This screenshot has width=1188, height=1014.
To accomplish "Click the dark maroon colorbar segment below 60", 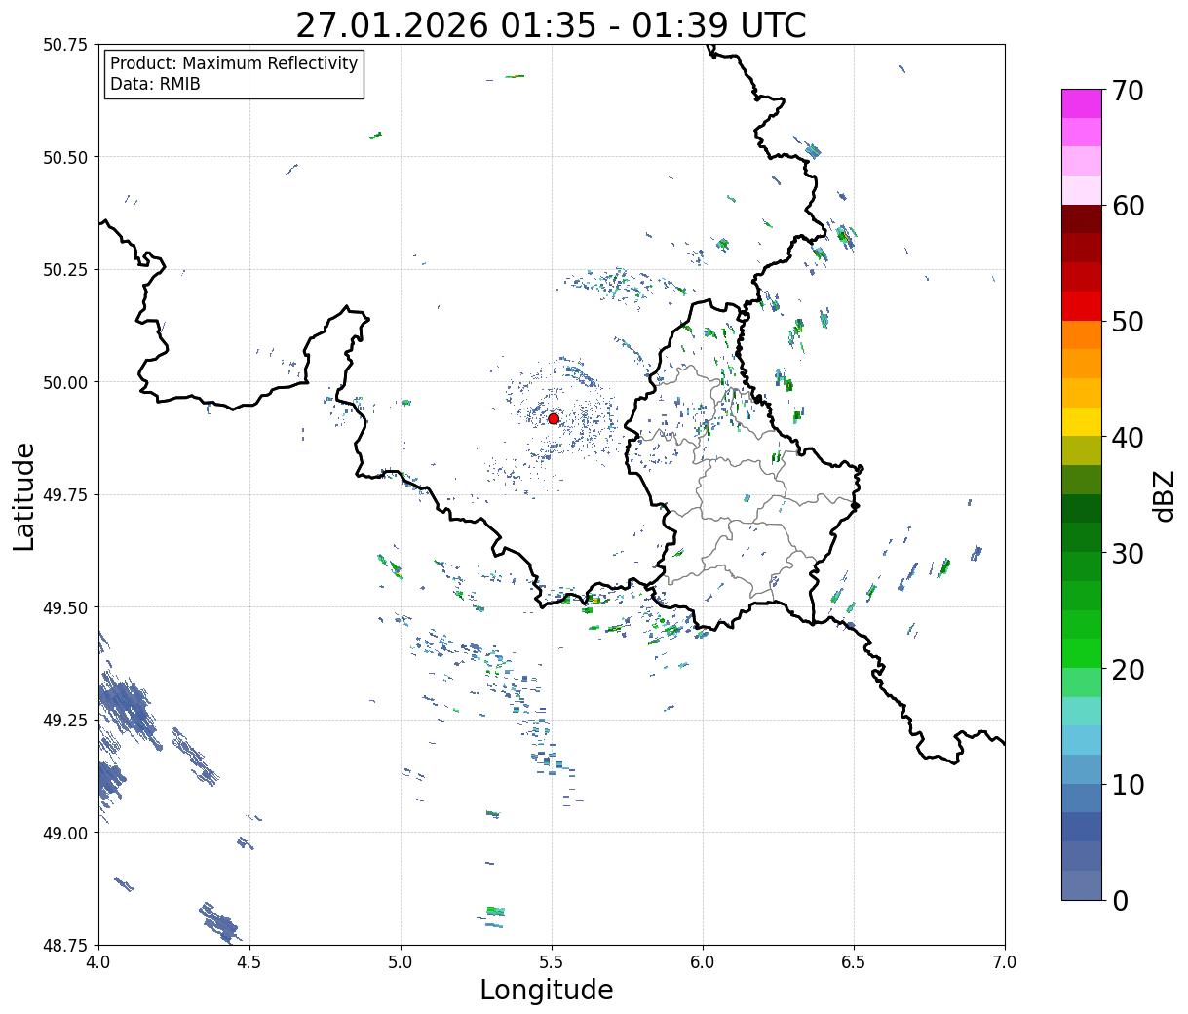I will (x=1082, y=219).
